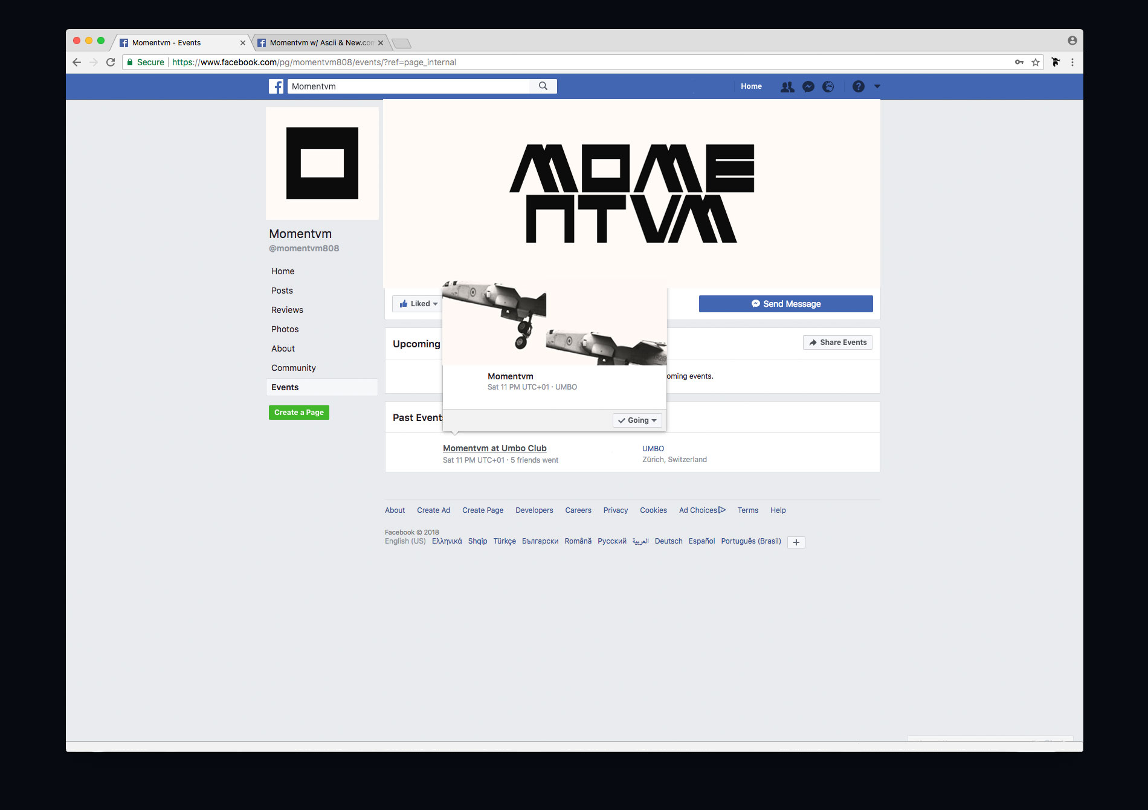Switch language to Ελληνικά
1148x810 pixels.
click(x=447, y=541)
